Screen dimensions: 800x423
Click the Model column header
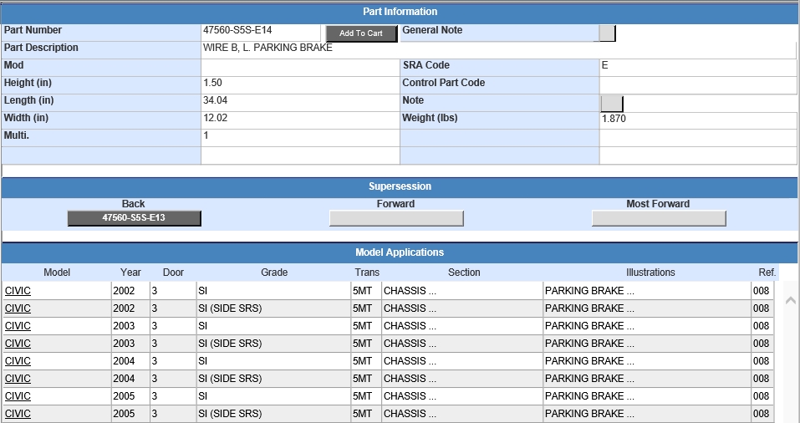[x=57, y=273]
